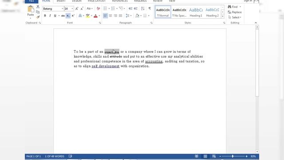Switch to Read Mode view

(197, 156)
